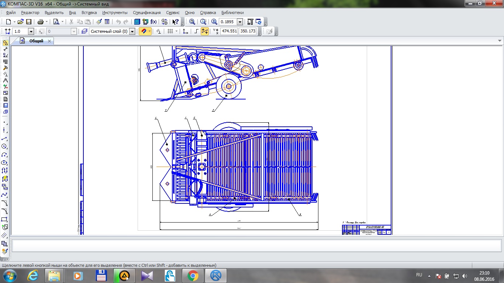Click the local coordinate system icon

[186, 31]
